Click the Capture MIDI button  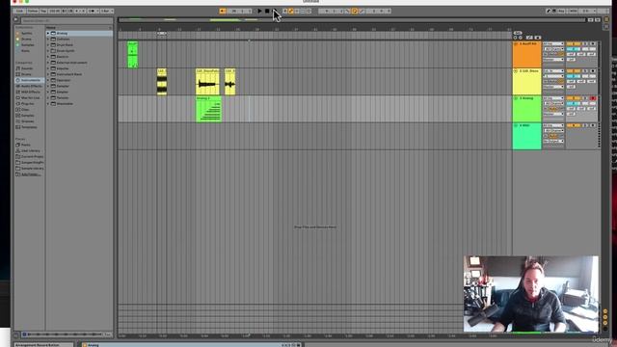pos(303,11)
